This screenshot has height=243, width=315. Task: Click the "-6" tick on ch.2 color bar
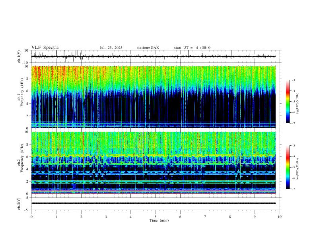click(293, 178)
